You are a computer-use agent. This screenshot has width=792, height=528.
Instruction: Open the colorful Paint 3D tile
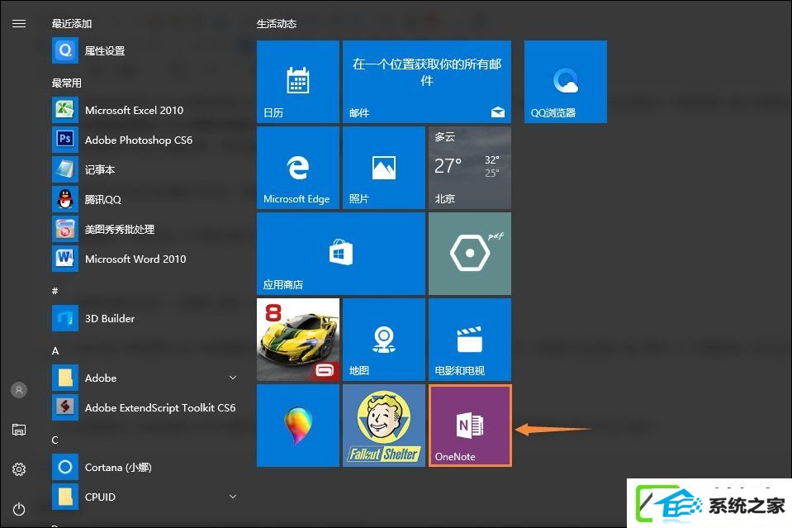point(298,426)
